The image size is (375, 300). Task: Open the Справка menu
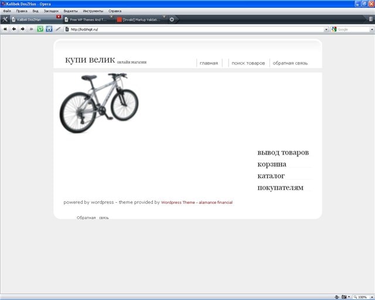point(115,11)
